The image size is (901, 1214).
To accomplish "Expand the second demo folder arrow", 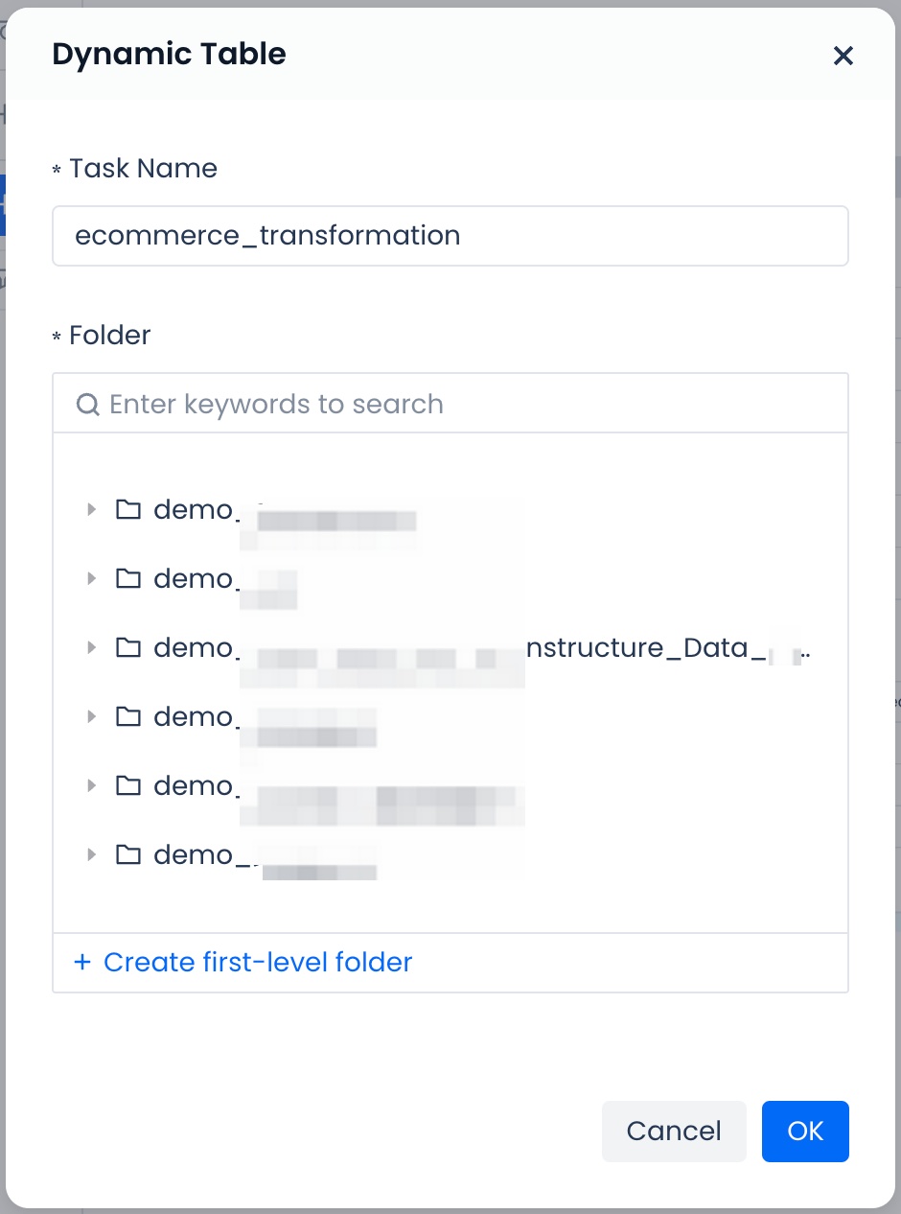I will pyautogui.click(x=92, y=578).
